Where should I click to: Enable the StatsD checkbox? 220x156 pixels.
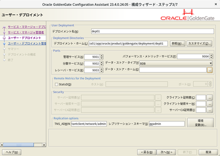pyautogui.click(x=57, y=84)
